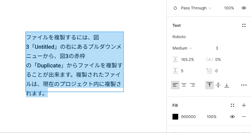
Task: Open text styles four-dot icon
Action: [x=244, y=26]
